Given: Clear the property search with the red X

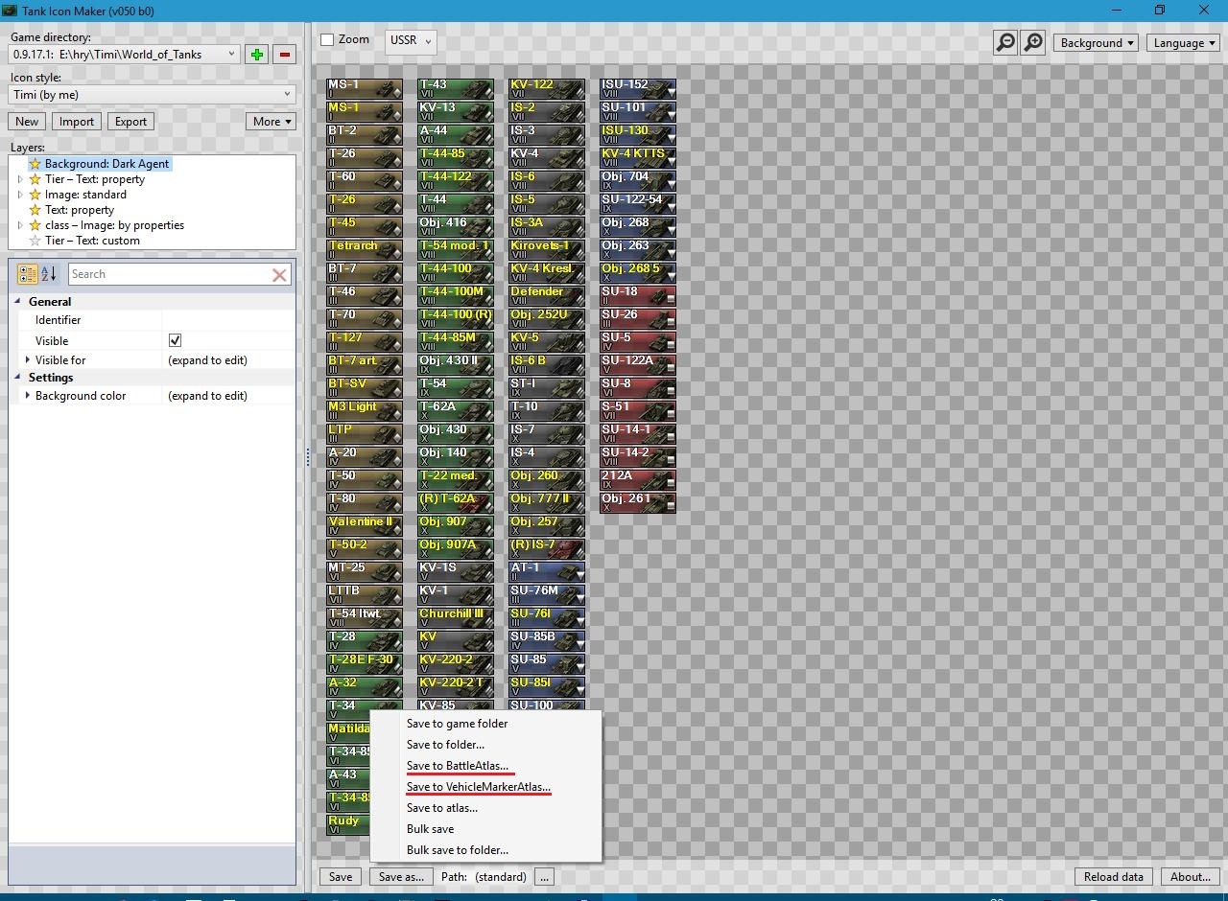Looking at the screenshot, I should click(x=279, y=275).
